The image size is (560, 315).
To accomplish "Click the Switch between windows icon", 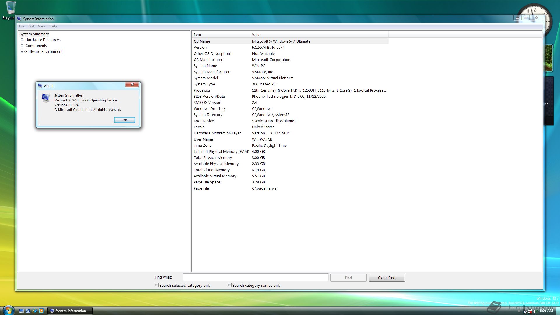I will (28, 311).
